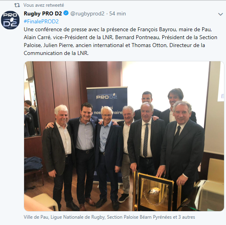
Task: Click the PRO D2 banner in the photo
Action: [x=107, y=103]
